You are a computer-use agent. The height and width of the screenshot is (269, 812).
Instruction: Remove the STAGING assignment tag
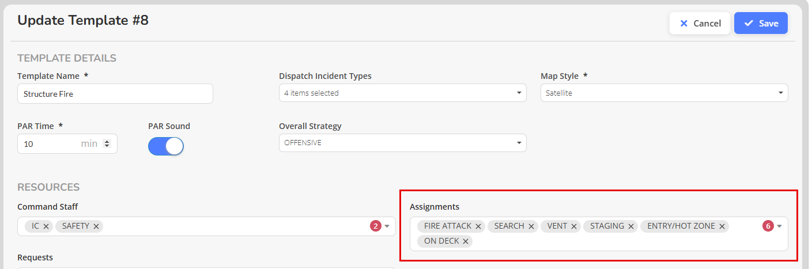coord(631,226)
